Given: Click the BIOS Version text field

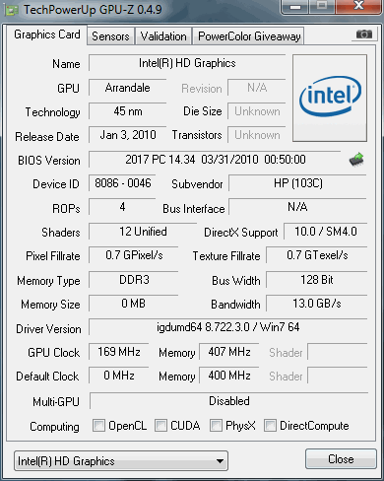Looking at the screenshot, I should 215,160.
